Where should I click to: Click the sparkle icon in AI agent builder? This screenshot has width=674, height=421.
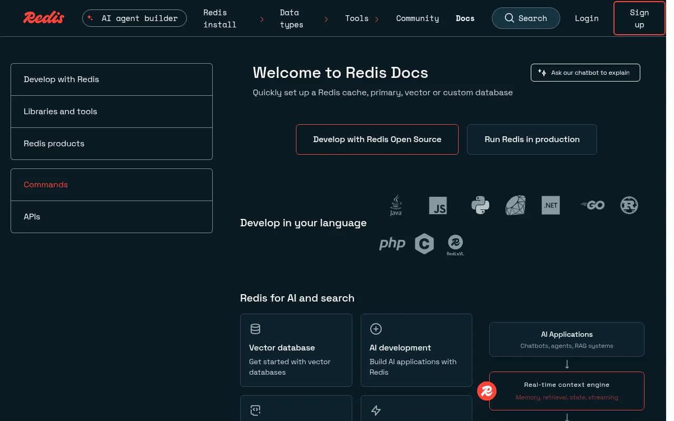click(x=90, y=18)
